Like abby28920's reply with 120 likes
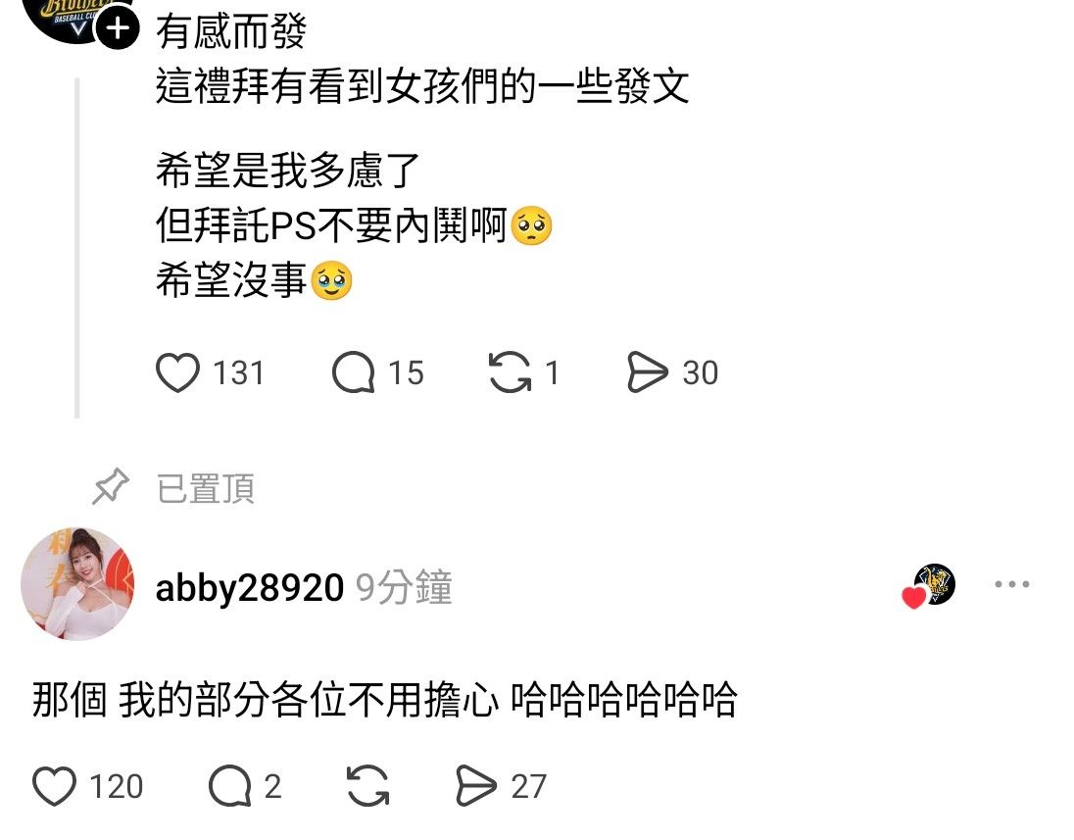The image size is (1074, 840). click(x=54, y=785)
